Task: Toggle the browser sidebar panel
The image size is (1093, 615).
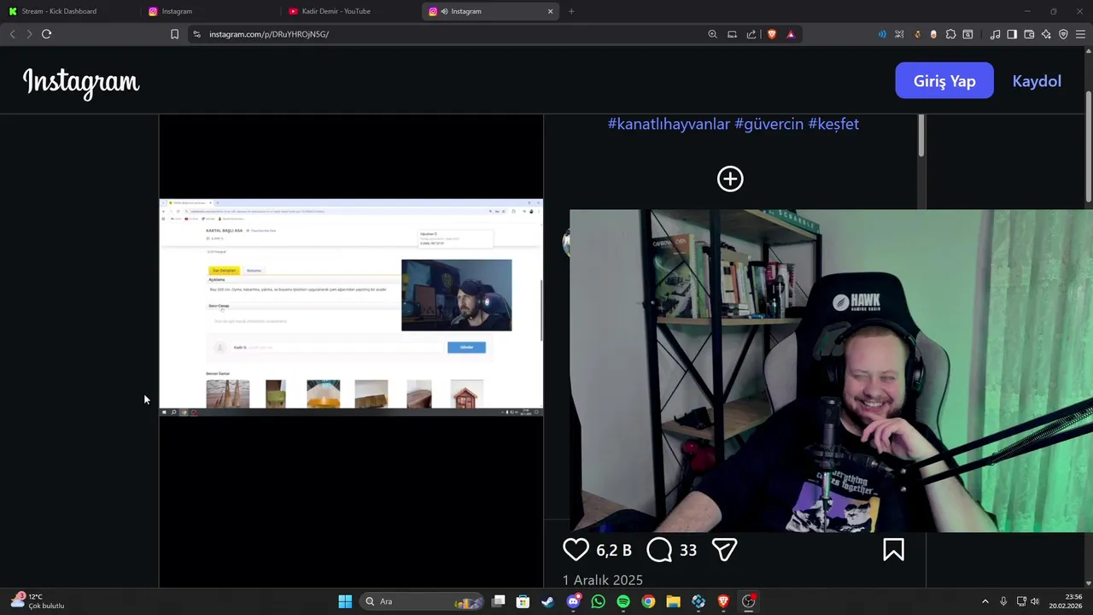Action: pyautogui.click(x=1012, y=34)
